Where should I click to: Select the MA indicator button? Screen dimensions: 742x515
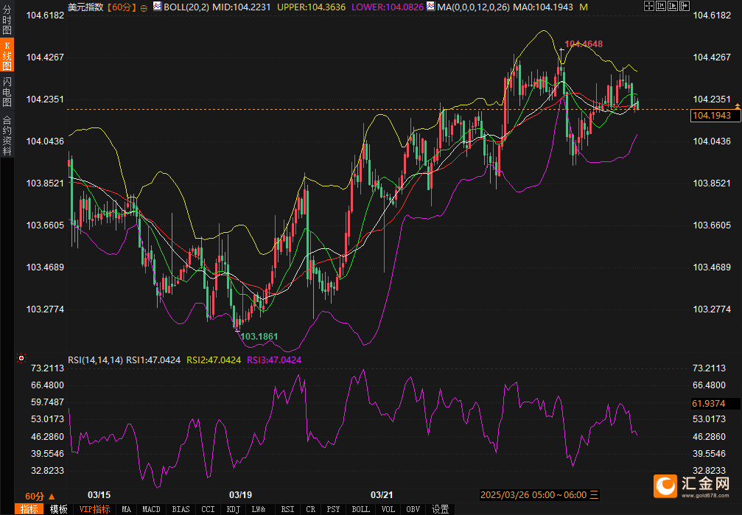[126, 509]
